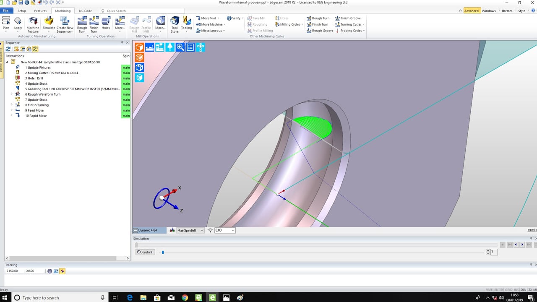Viewport: 537px width, 302px height.
Task: Click the Plan icon in ribbon
Action: click(6, 23)
